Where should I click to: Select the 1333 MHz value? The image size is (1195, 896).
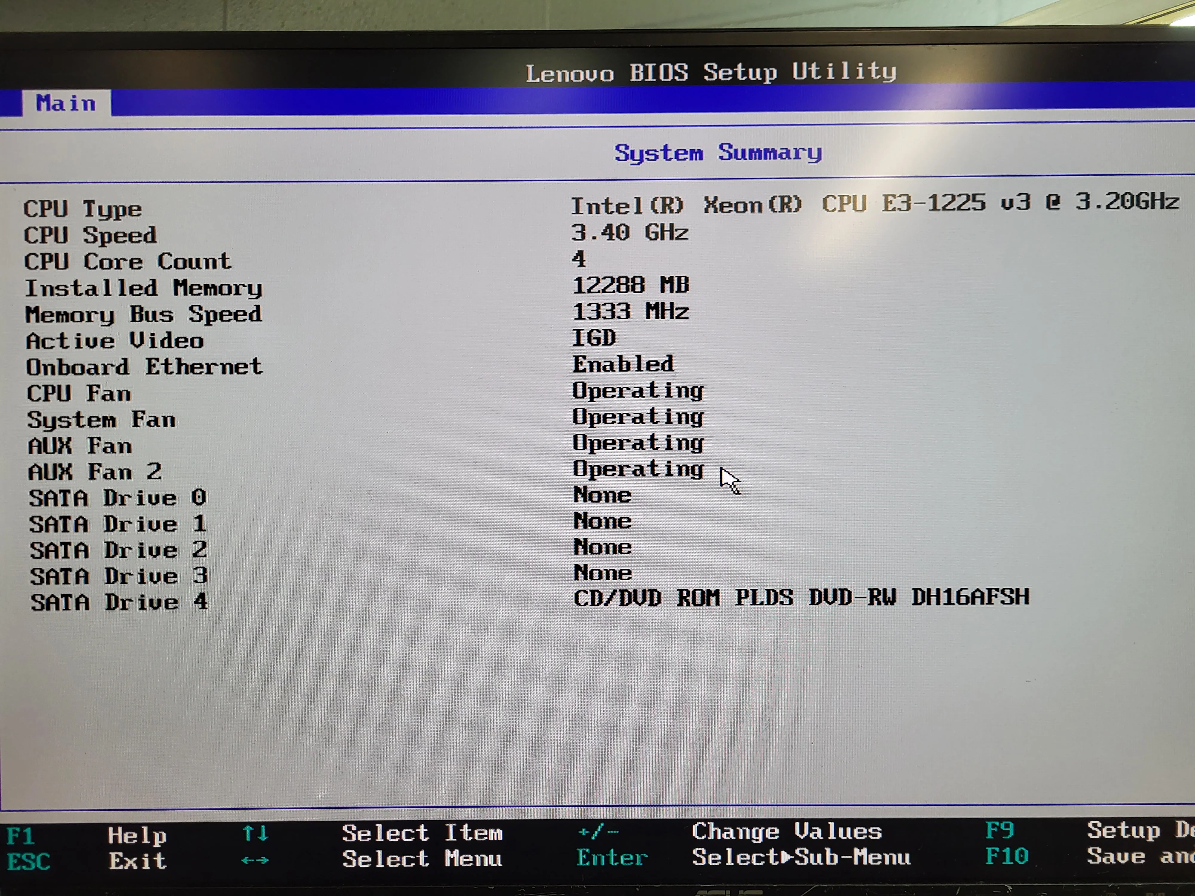pyautogui.click(x=630, y=311)
